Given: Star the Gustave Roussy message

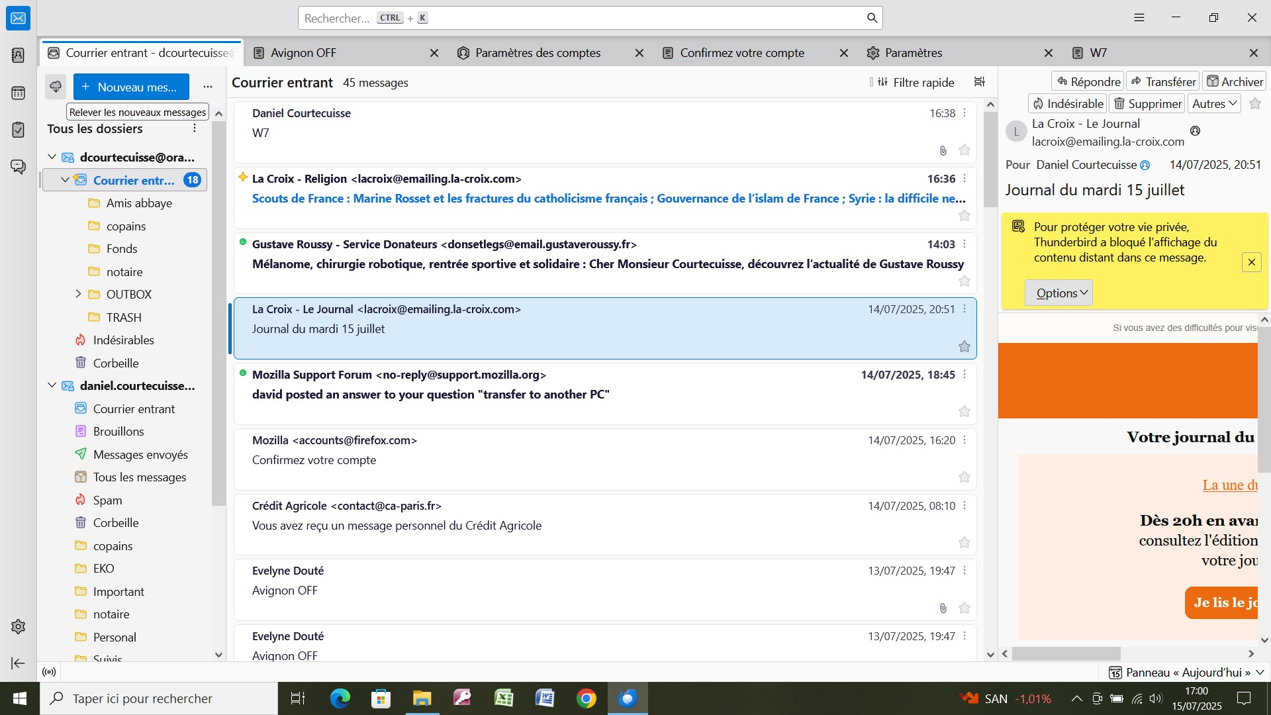Looking at the screenshot, I should click(965, 281).
